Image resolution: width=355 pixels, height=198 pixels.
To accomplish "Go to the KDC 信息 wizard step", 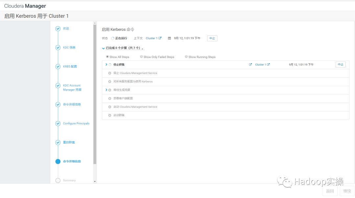I will tap(69, 48).
